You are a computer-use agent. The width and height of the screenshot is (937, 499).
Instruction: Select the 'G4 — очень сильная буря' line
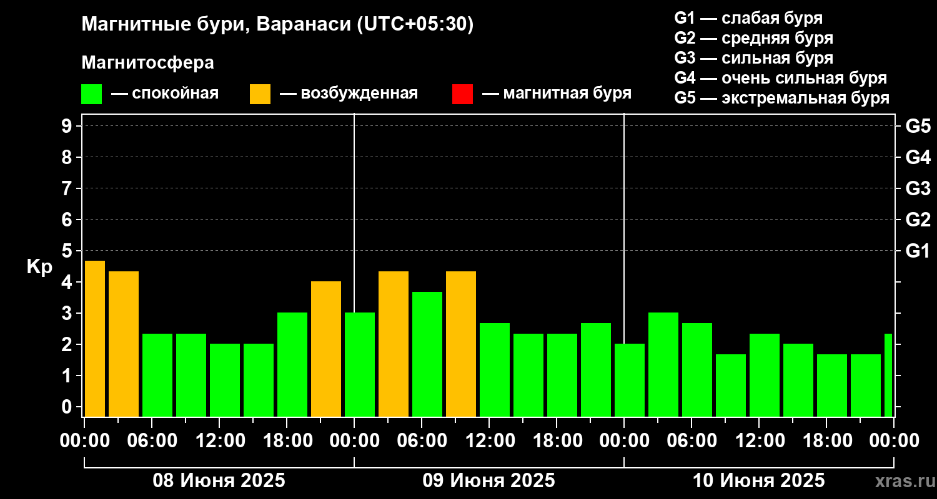781,78
